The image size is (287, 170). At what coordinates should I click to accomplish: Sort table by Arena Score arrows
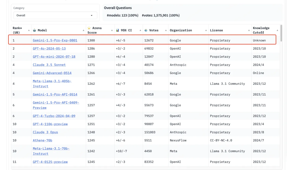pyautogui.click(x=112, y=30)
